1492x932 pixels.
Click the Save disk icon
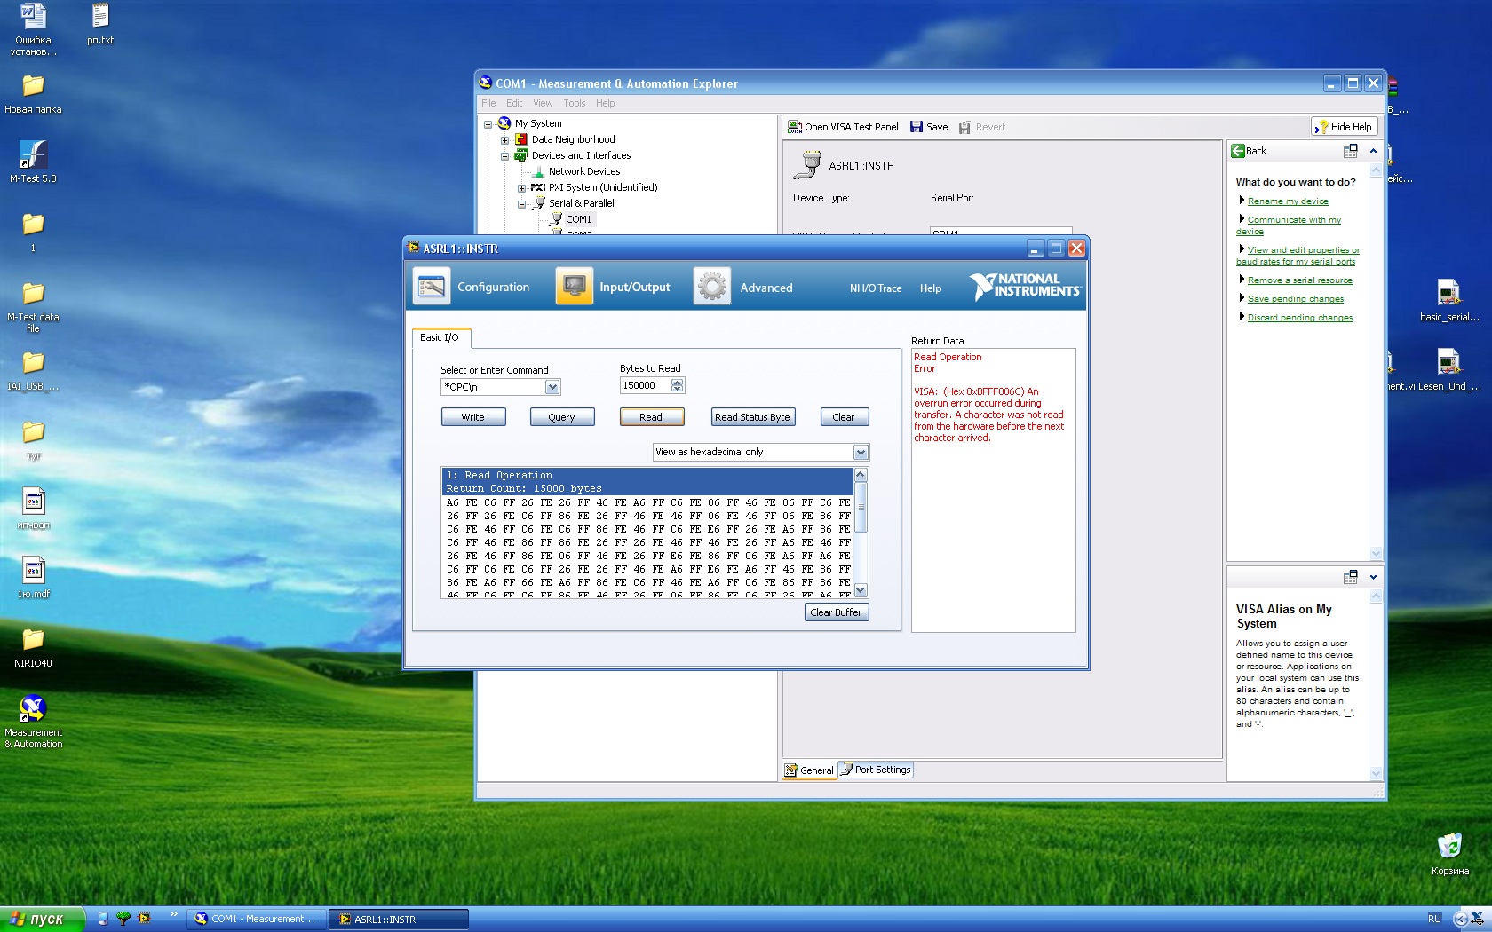pos(917,127)
